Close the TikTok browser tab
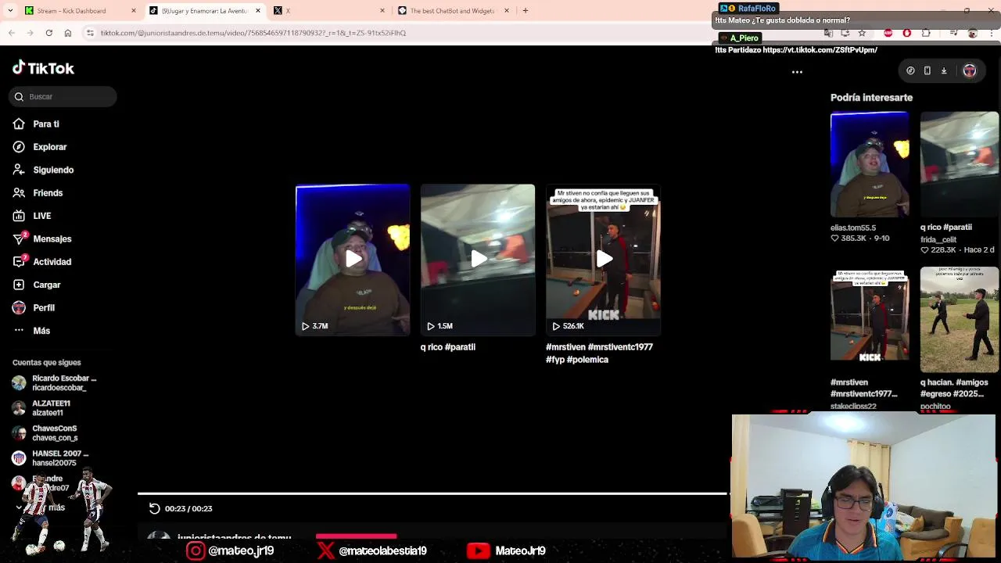This screenshot has height=563, width=1001. (x=257, y=11)
